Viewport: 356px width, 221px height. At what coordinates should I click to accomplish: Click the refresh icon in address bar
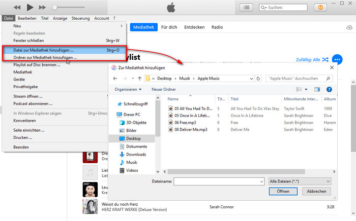[x=258, y=79]
